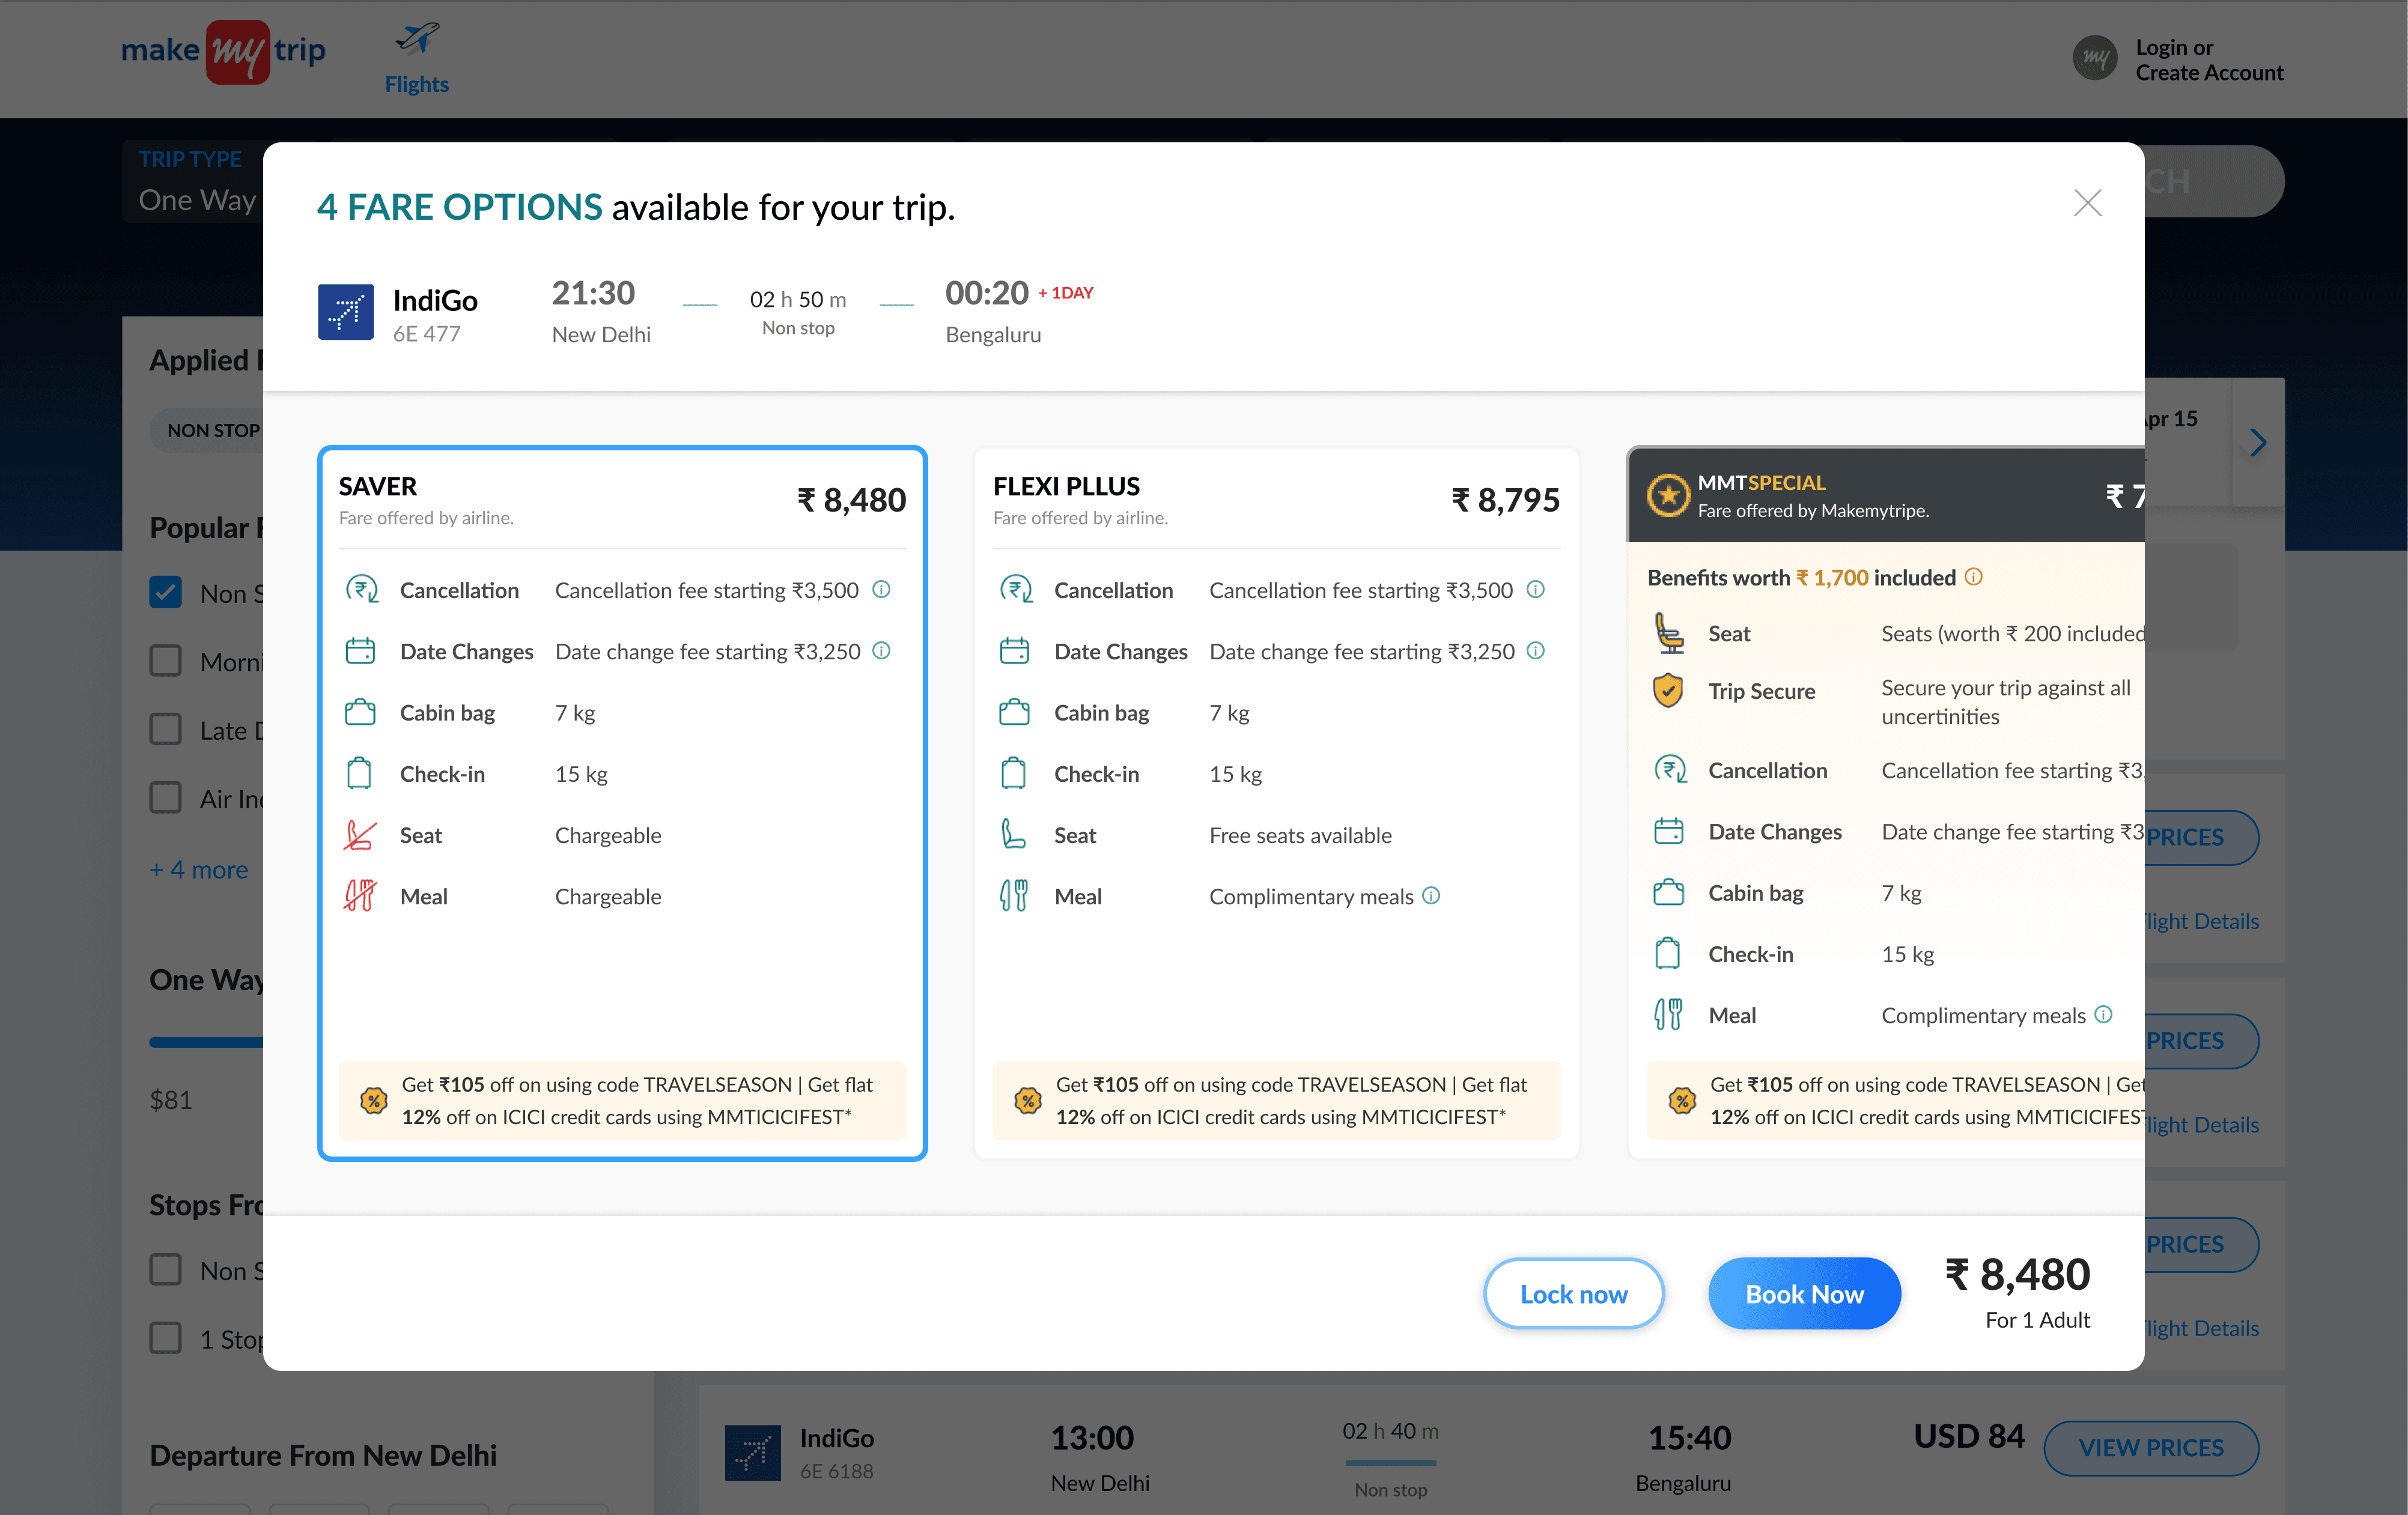Click info icon beside SAVER date change fee
Image resolution: width=2408 pixels, height=1515 pixels.
pos(881,650)
